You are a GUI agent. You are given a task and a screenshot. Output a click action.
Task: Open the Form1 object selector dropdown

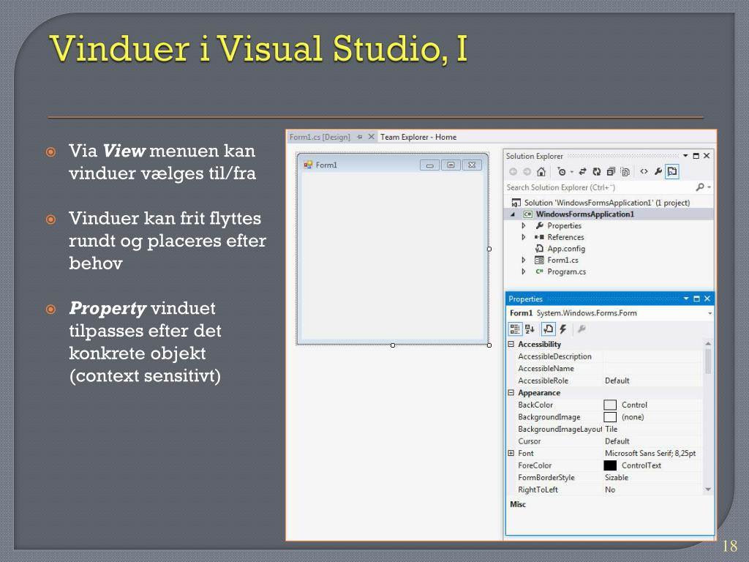pos(710,313)
